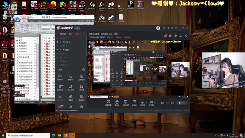Click the record video icon

point(163,103)
